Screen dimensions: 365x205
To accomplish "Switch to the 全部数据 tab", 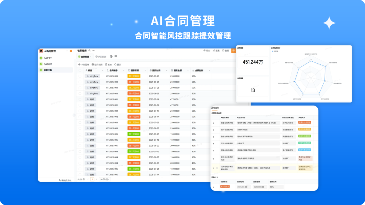I will (x=84, y=57).
